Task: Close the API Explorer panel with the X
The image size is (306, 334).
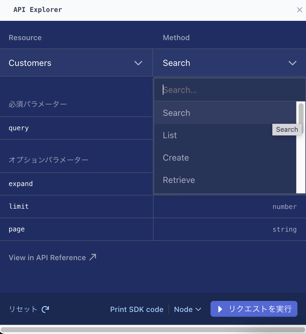Action: (x=299, y=10)
